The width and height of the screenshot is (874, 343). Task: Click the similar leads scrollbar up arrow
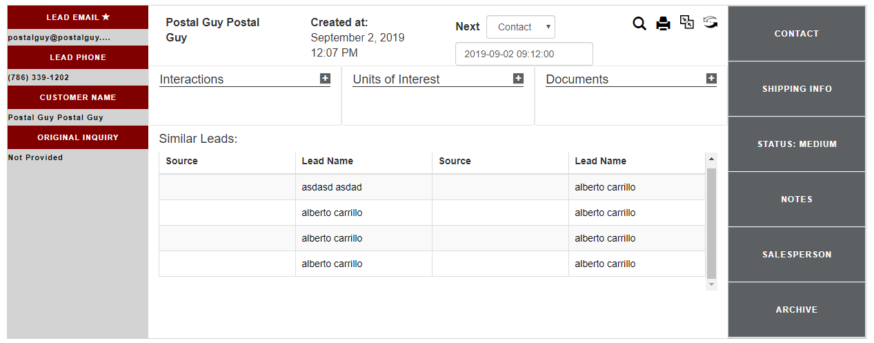(x=711, y=159)
